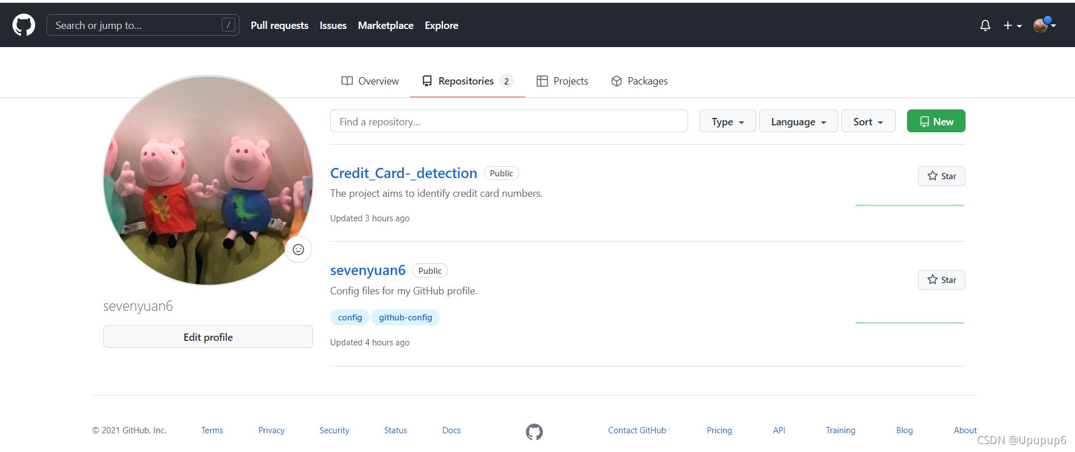Focus the Find a repository field
This screenshot has width=1075, height=452.
pyautogui.click(x=508, y=121)
